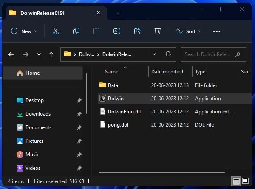Click the pin icon beside Documents
The image size is (255, 189).
point(79,127)
